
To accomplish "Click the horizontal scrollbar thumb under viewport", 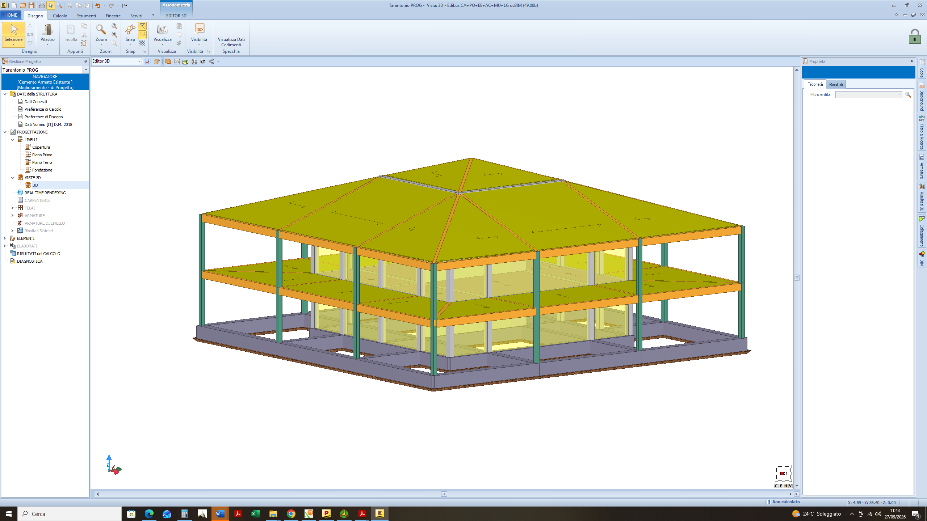I will pos(444,494).
